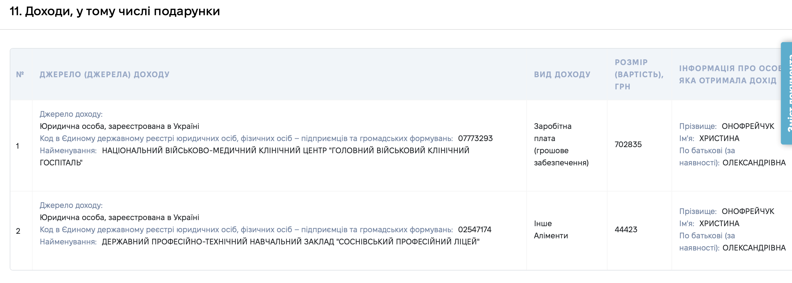Click patronymic ОЛЕКСАНДРІВНА in row 2
Screen dimensions: 792x283
tap(754, 248)
